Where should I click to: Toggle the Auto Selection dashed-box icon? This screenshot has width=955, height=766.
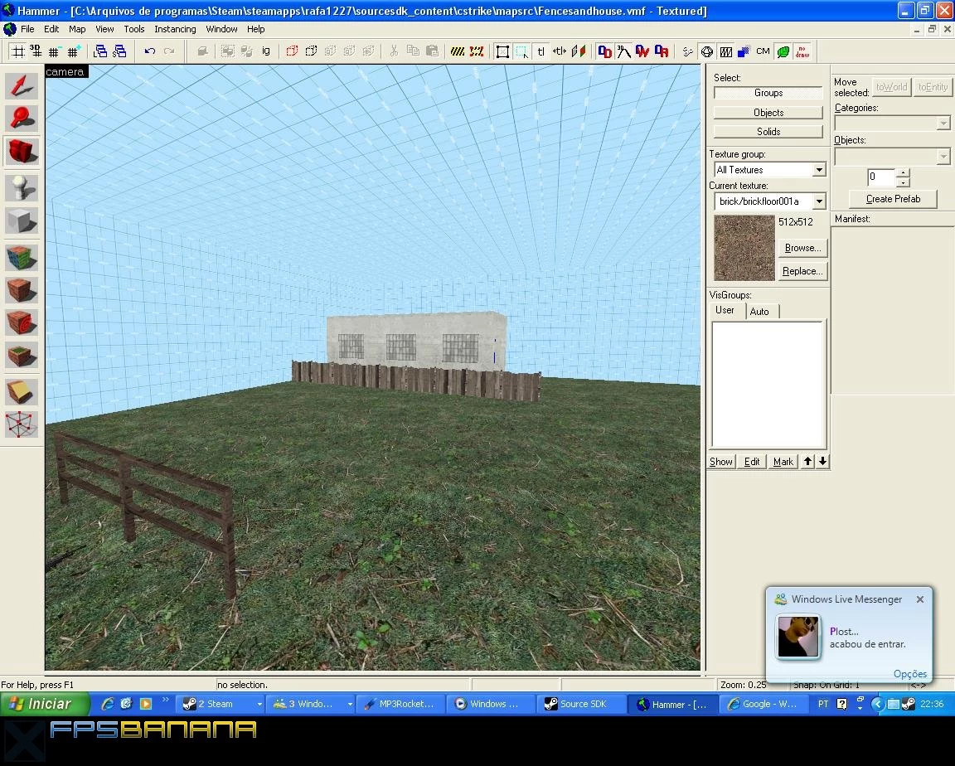pos(522,51)
